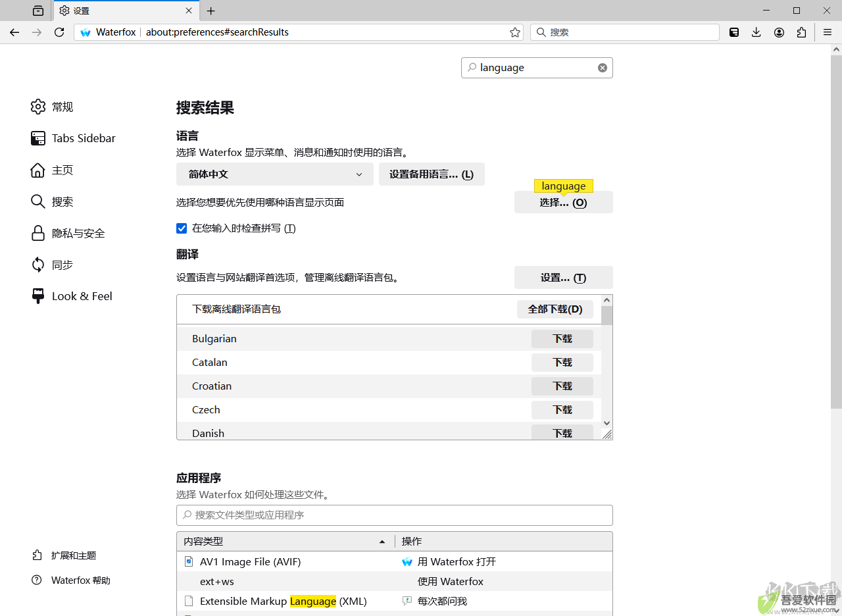Click the magnifier icon in browser search box
The image size is (842, 616).
[x=541, y=32]
